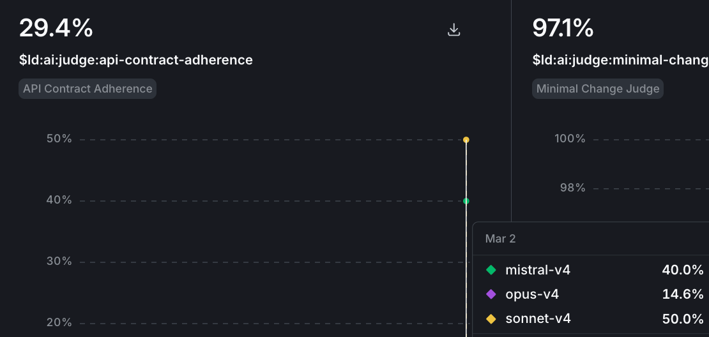Click the 50% y-axis label
Screen dimensions: 709x337
(x=59, y=139)
